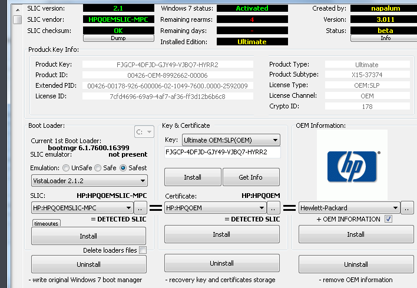The height and width of the screenshot is (288, 417).
Task: Click the bootmgr 6.1.7600.16399 text
Action: (88, 148)
